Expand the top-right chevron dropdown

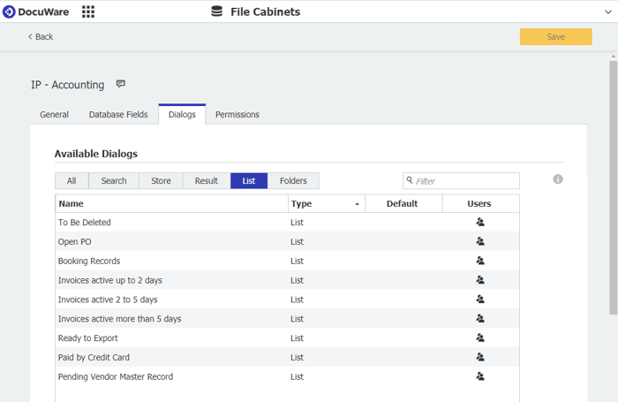click(607, 12)
